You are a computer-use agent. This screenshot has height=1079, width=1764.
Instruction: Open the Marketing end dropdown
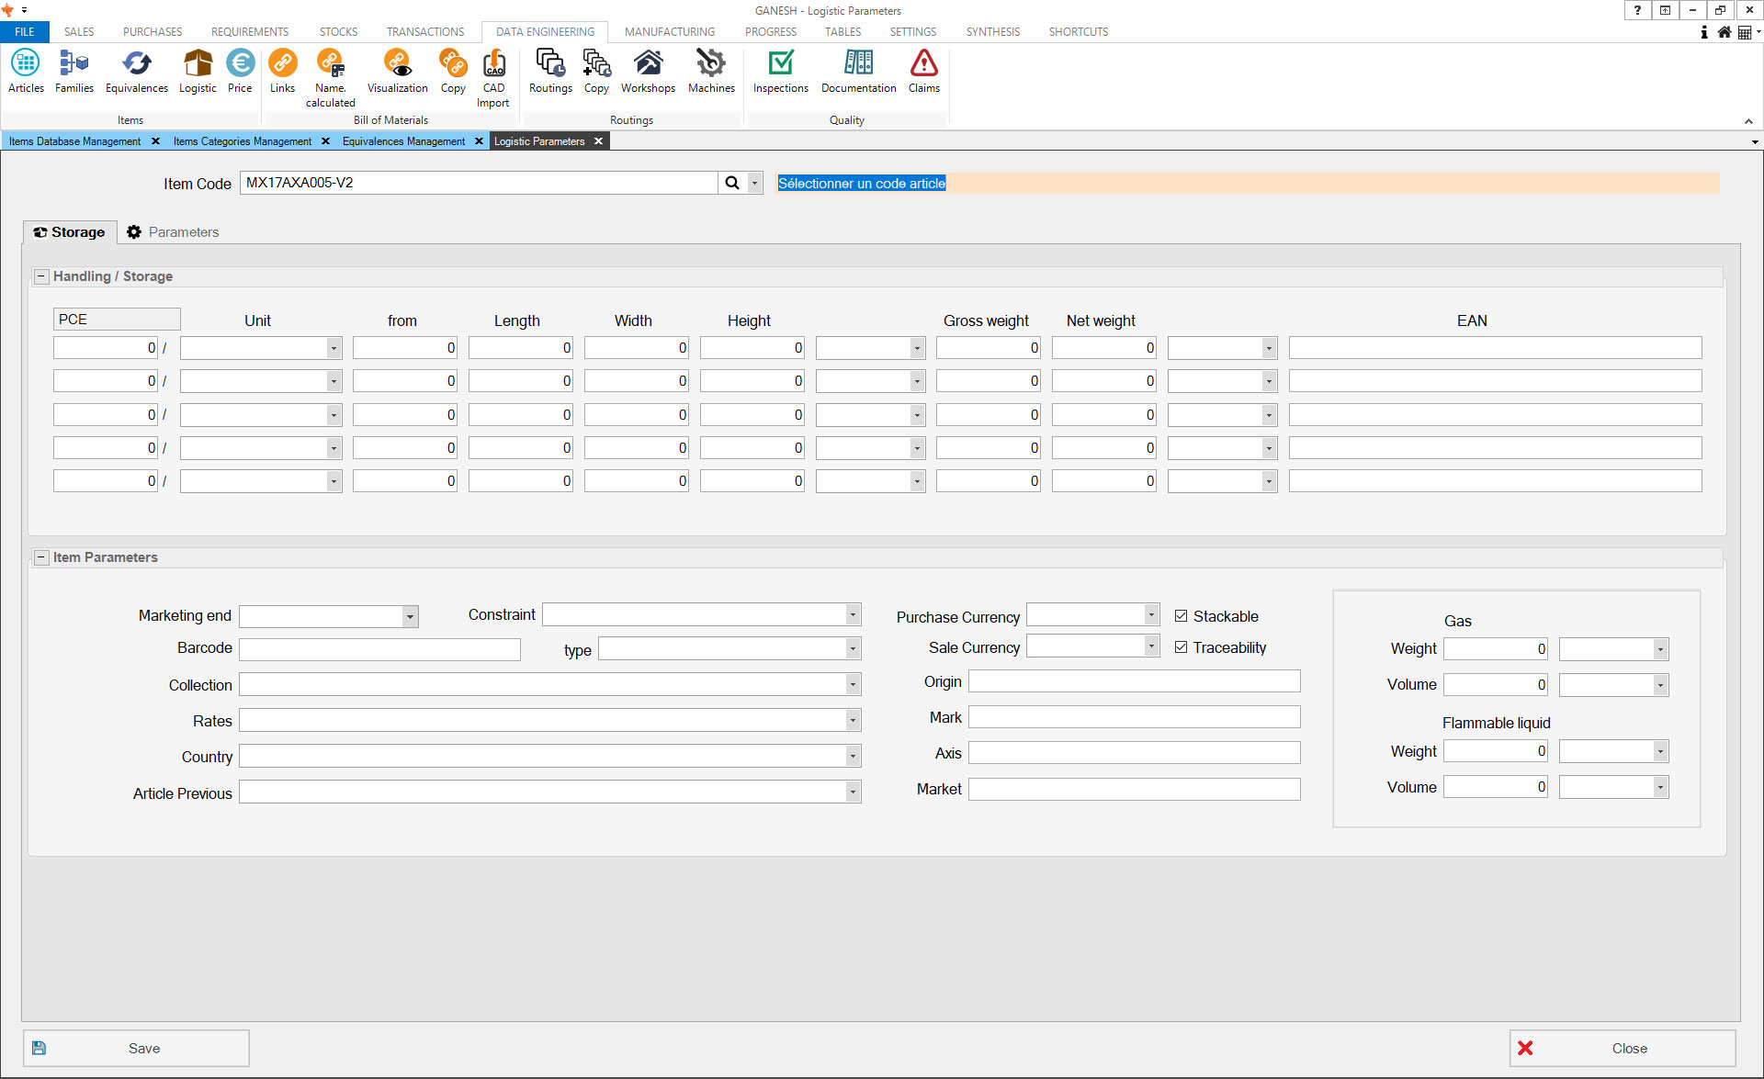[410, 616]
